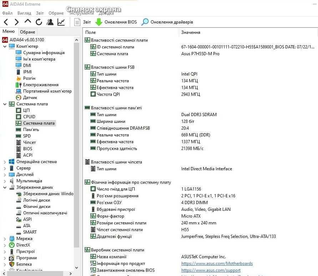Expand the Дисплей tree node

(x=5, y=175)
